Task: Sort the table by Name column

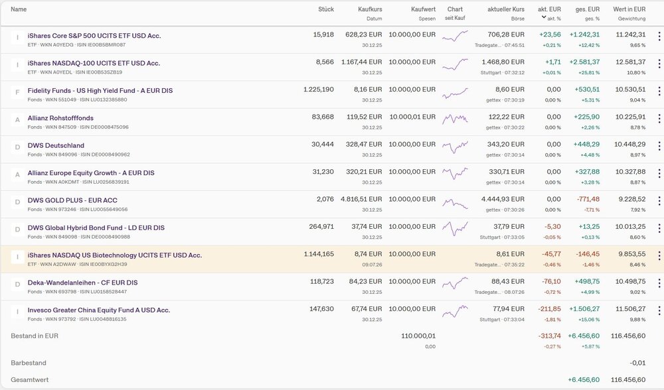Action: [19, 9]
